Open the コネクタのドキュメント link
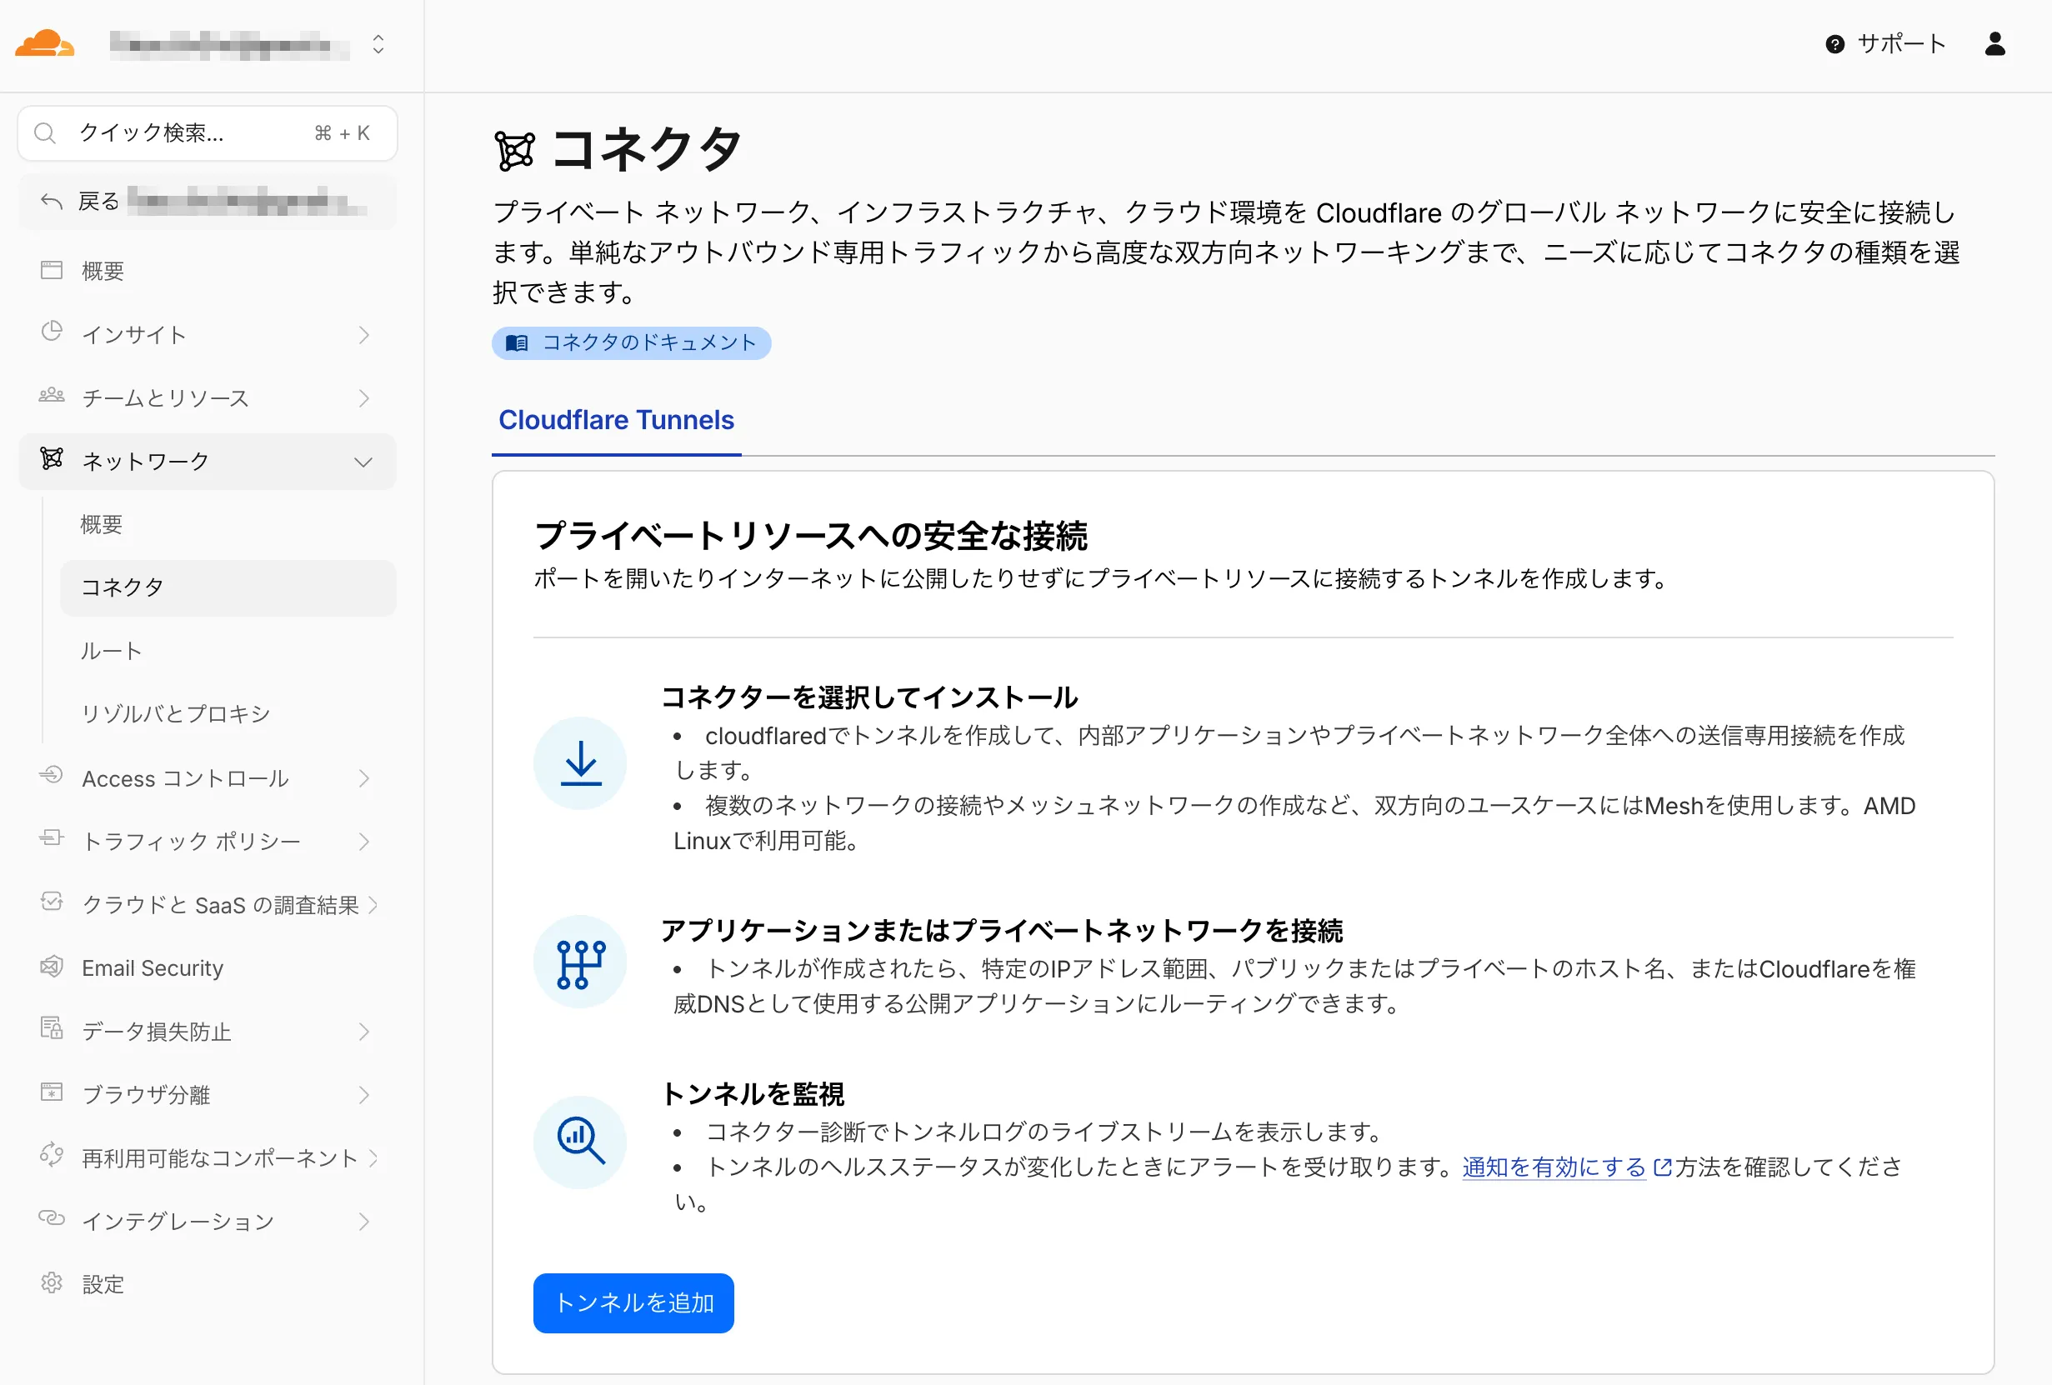The width and height of the screenshot is (2052, 1385). [631, 343]
